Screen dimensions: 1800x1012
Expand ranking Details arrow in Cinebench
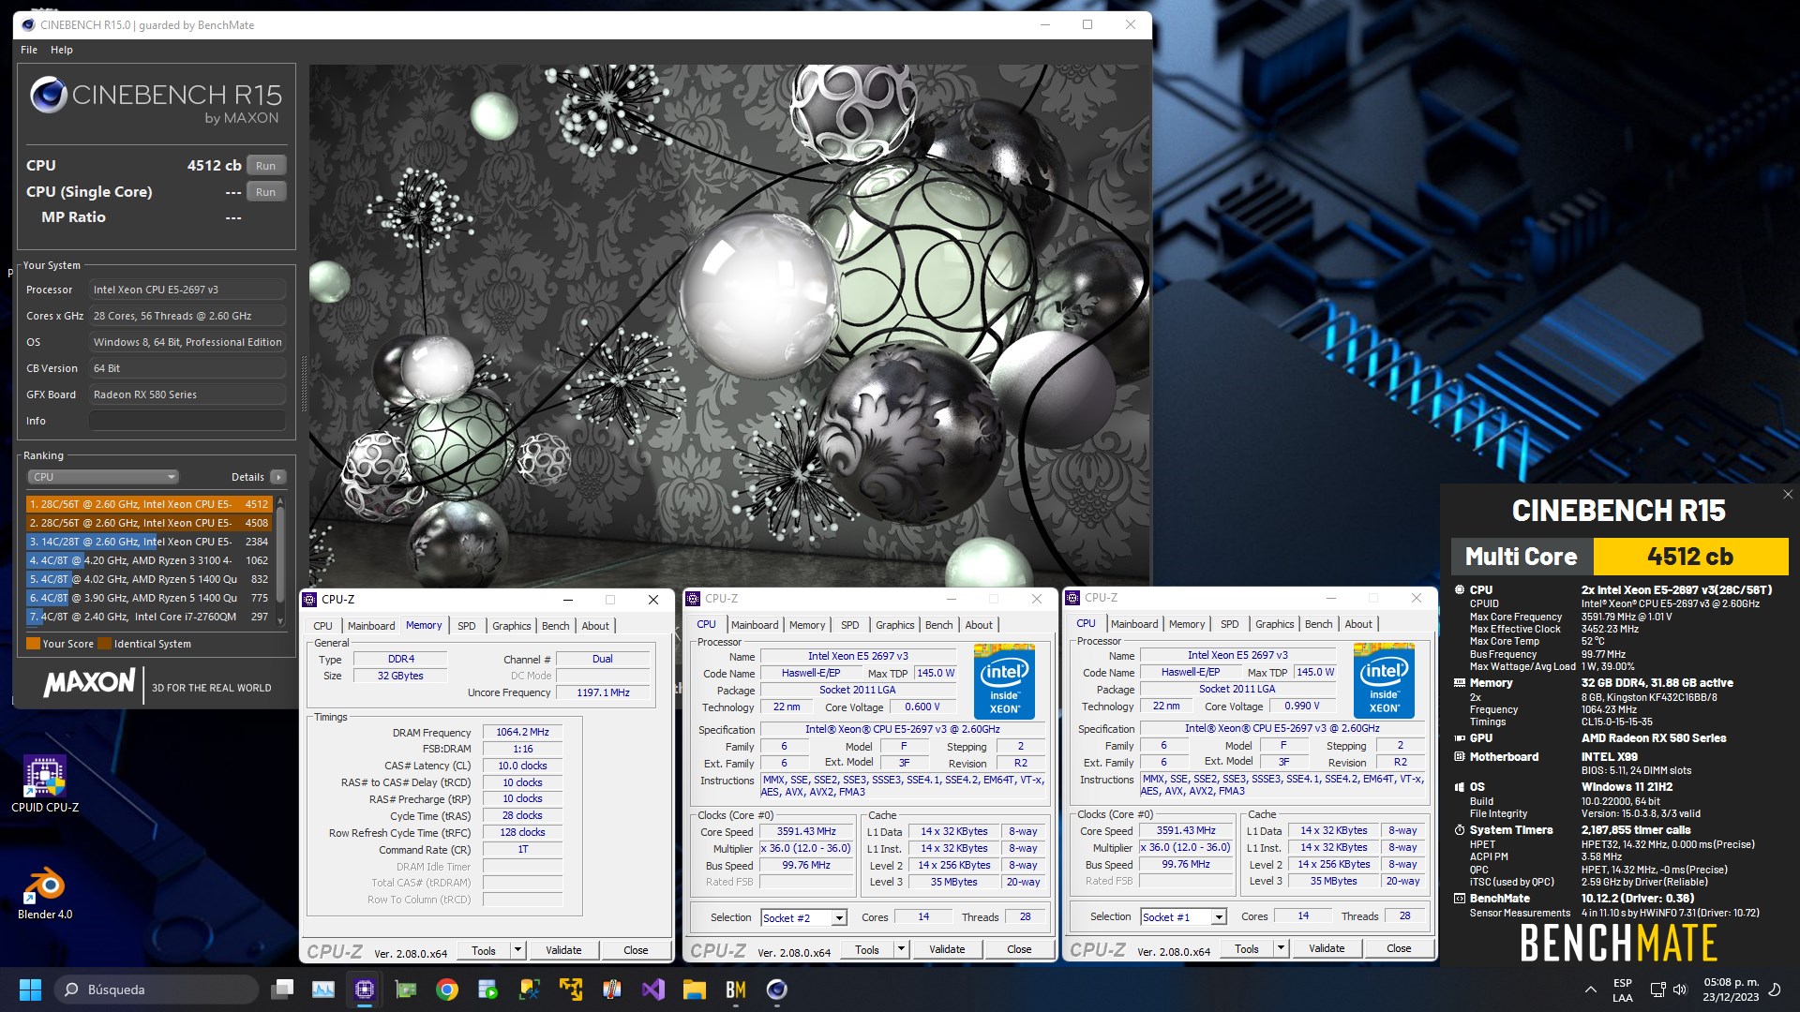278,477
